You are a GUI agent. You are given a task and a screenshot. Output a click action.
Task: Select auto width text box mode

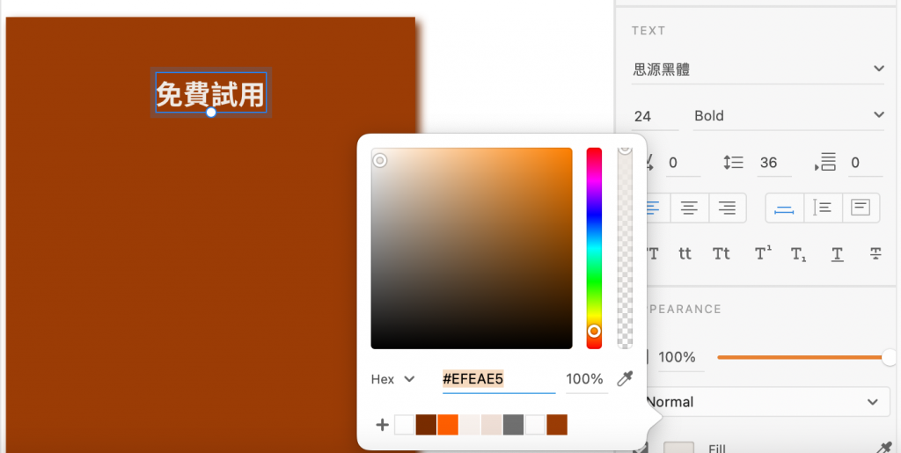click(x=784, y=208)
